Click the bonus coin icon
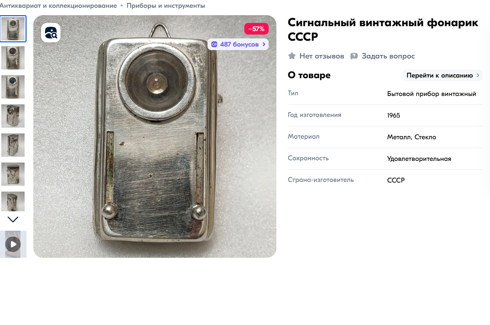This screenshot has height=325, width=490. [214, 44]
